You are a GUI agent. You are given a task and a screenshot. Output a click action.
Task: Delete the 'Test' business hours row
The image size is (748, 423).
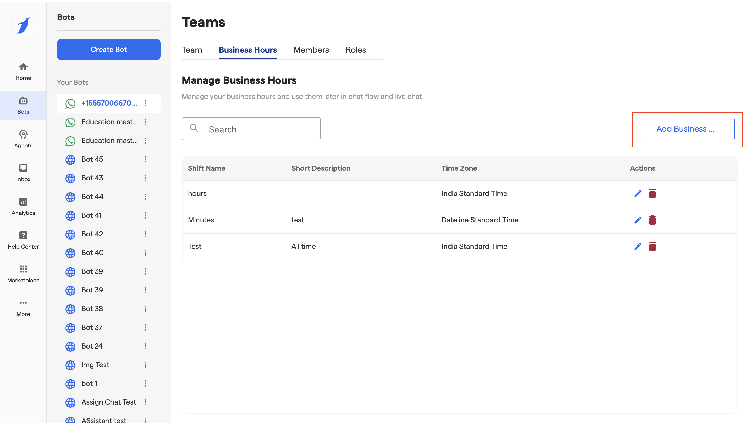(x=652, y=247)
